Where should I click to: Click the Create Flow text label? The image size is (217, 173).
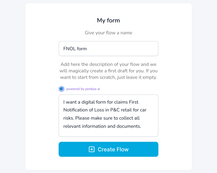113,150
